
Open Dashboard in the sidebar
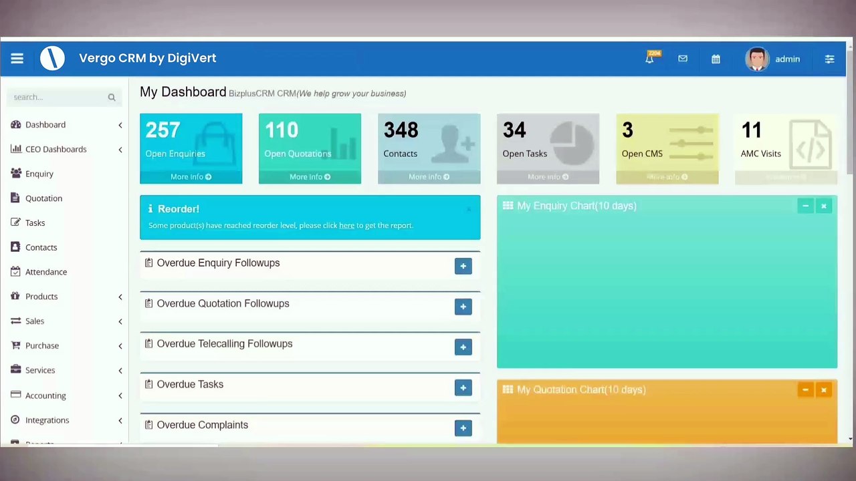tap(45, 125)
